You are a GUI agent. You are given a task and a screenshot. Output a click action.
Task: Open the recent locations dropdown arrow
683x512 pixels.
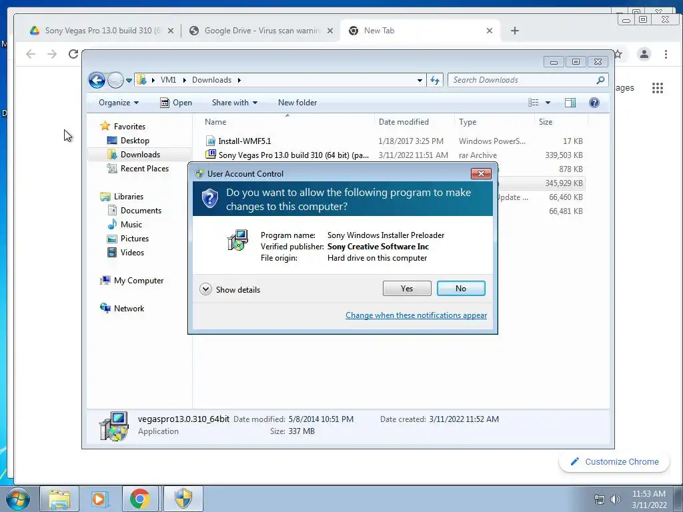(129, 81)
